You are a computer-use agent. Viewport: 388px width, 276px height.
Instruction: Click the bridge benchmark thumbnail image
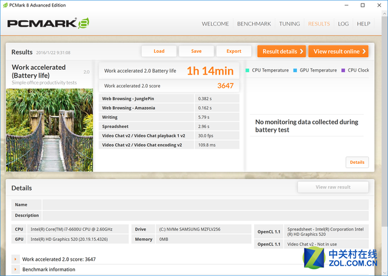click(50, 130)
